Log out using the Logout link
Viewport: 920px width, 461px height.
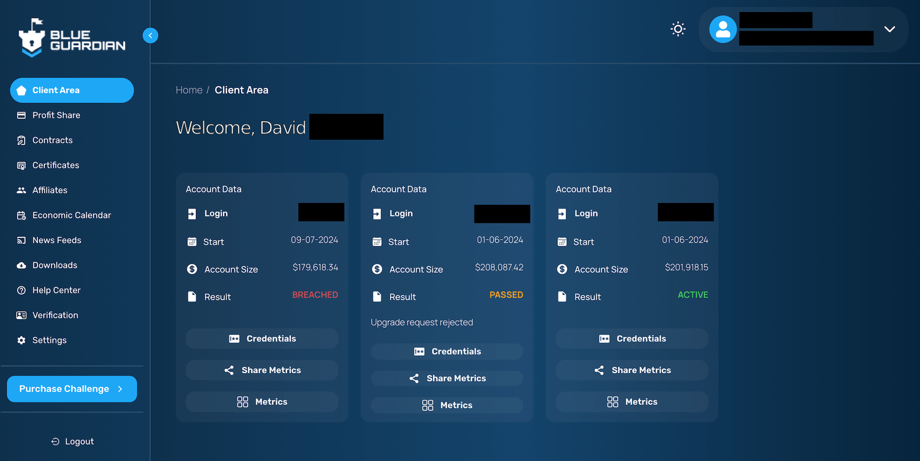coord(72,441)
